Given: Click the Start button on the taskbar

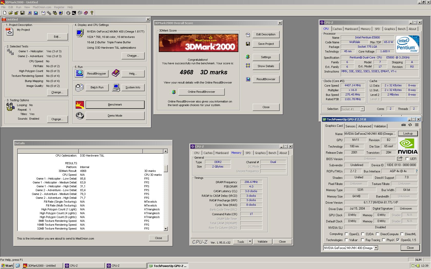Looking at the screenshot, I should [7, 266].
